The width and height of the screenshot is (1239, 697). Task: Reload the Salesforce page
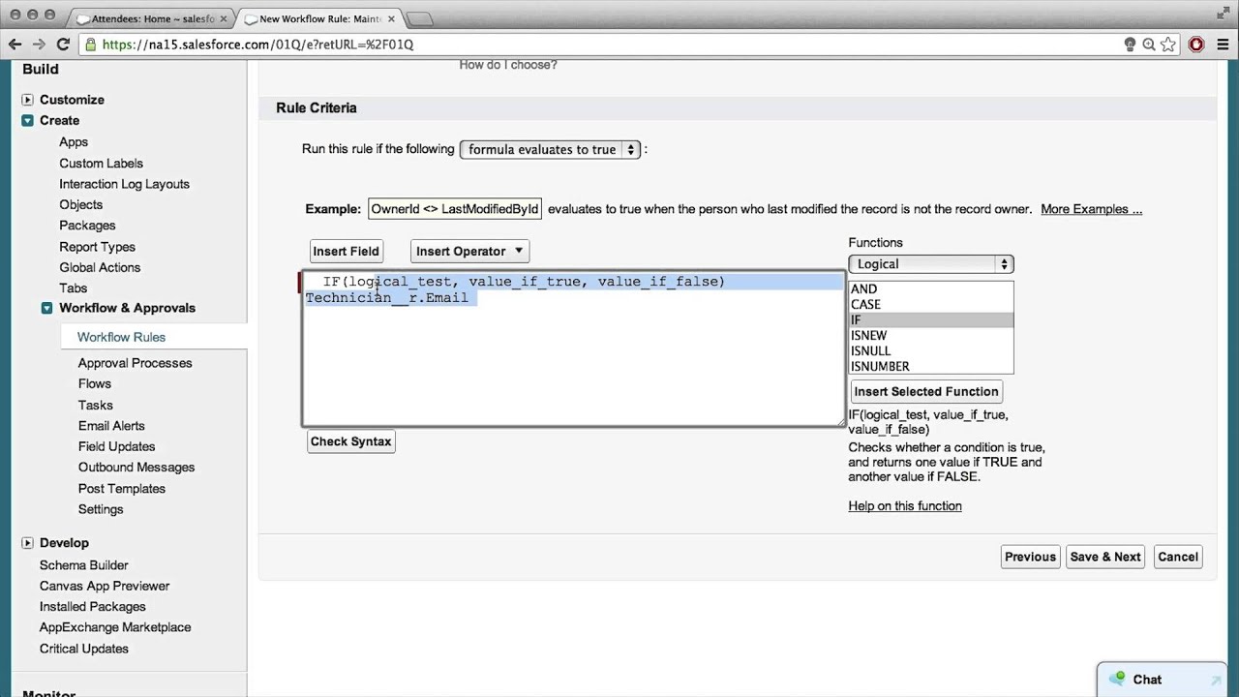point(63,44)
